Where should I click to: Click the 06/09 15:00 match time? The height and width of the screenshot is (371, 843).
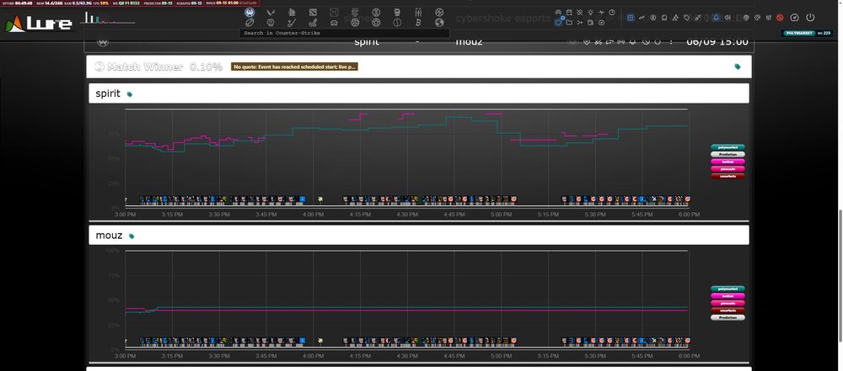(x=717, y=42)
